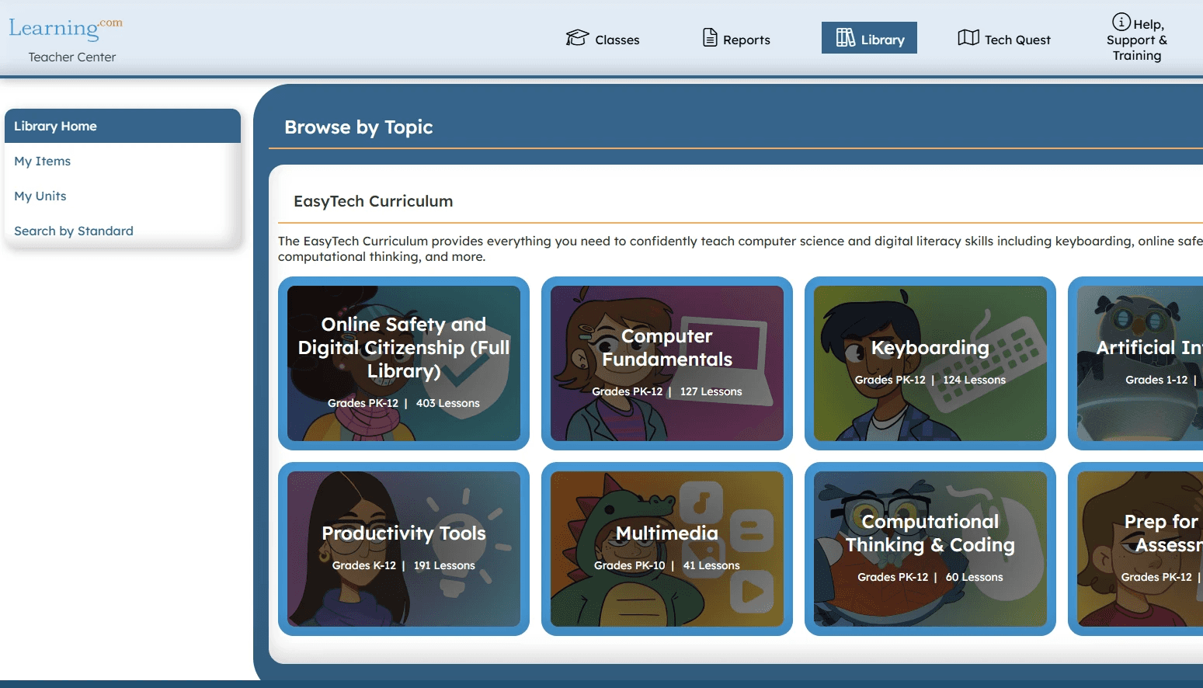Open the Reports tab

(736, 39)
